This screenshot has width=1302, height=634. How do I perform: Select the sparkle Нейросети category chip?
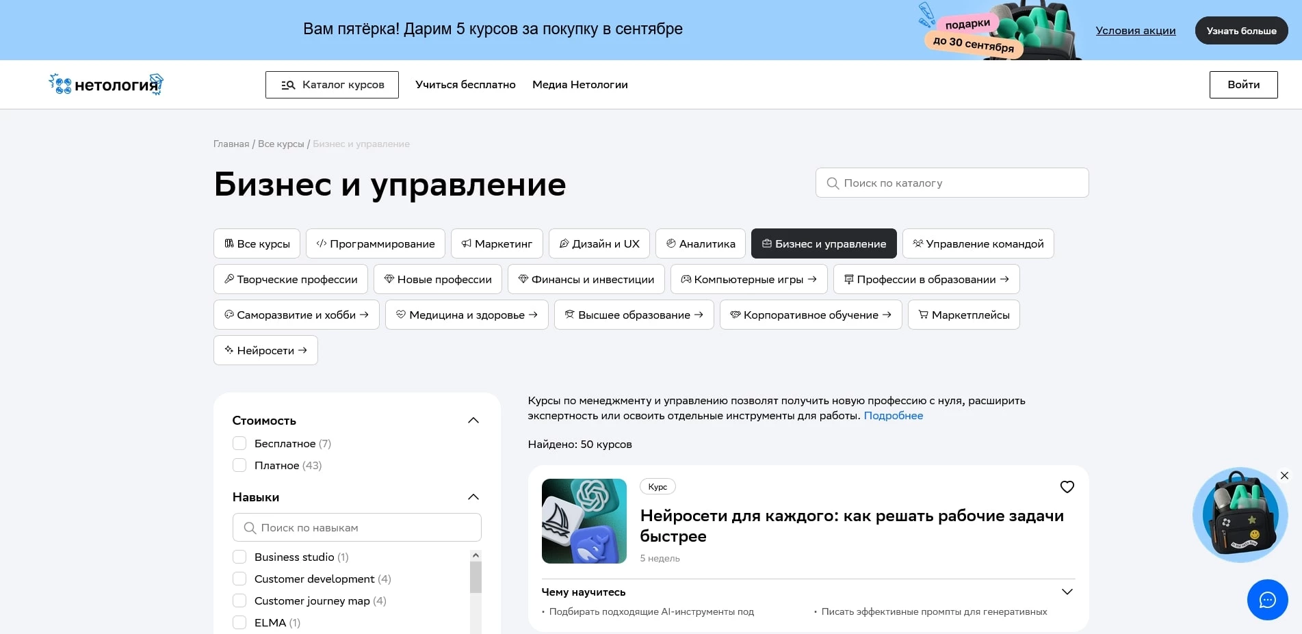tap(265, 349)
